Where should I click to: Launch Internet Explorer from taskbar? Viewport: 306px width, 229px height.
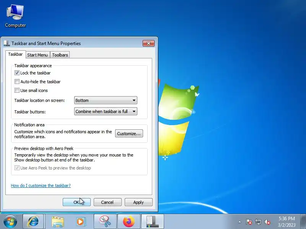point(33,222)
